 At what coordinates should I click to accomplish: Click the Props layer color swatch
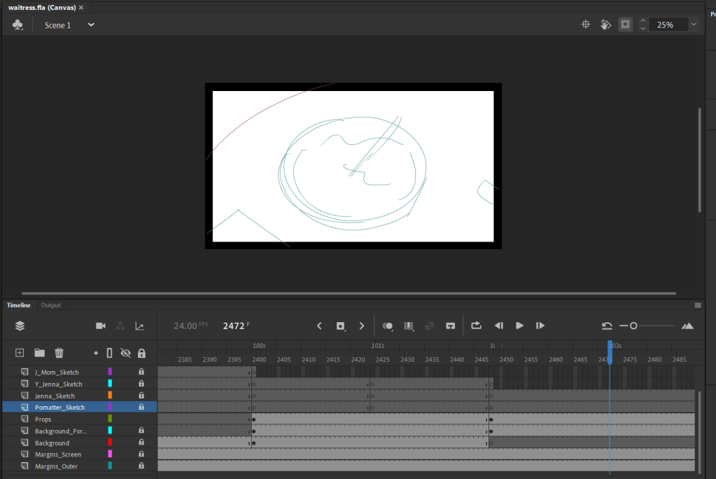coord(110,419)
